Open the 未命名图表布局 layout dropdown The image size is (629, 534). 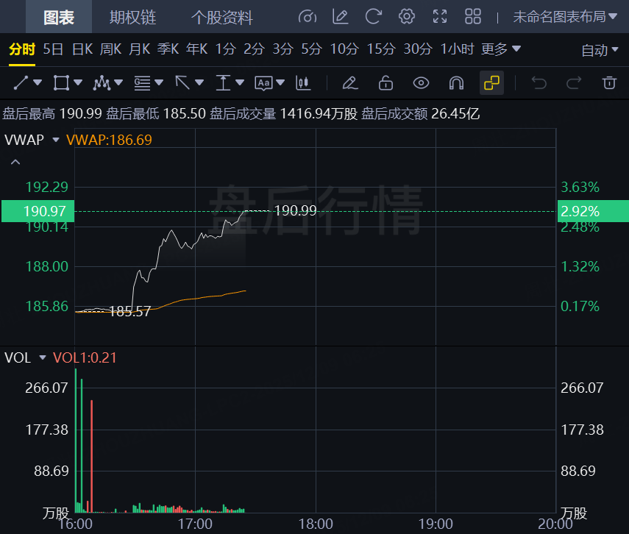tap(564, 16)
